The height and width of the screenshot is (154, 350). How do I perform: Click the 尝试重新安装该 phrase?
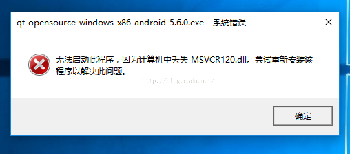tap(285, 60)
